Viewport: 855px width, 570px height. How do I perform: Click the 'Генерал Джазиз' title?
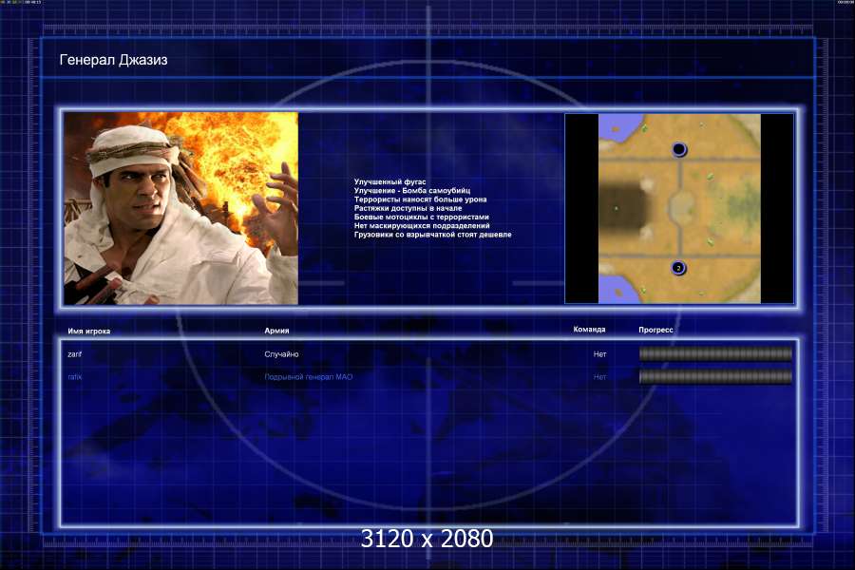[x=114, y=60]
